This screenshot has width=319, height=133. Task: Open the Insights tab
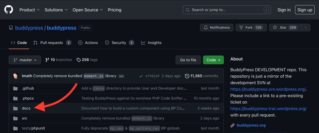(151, 43)
